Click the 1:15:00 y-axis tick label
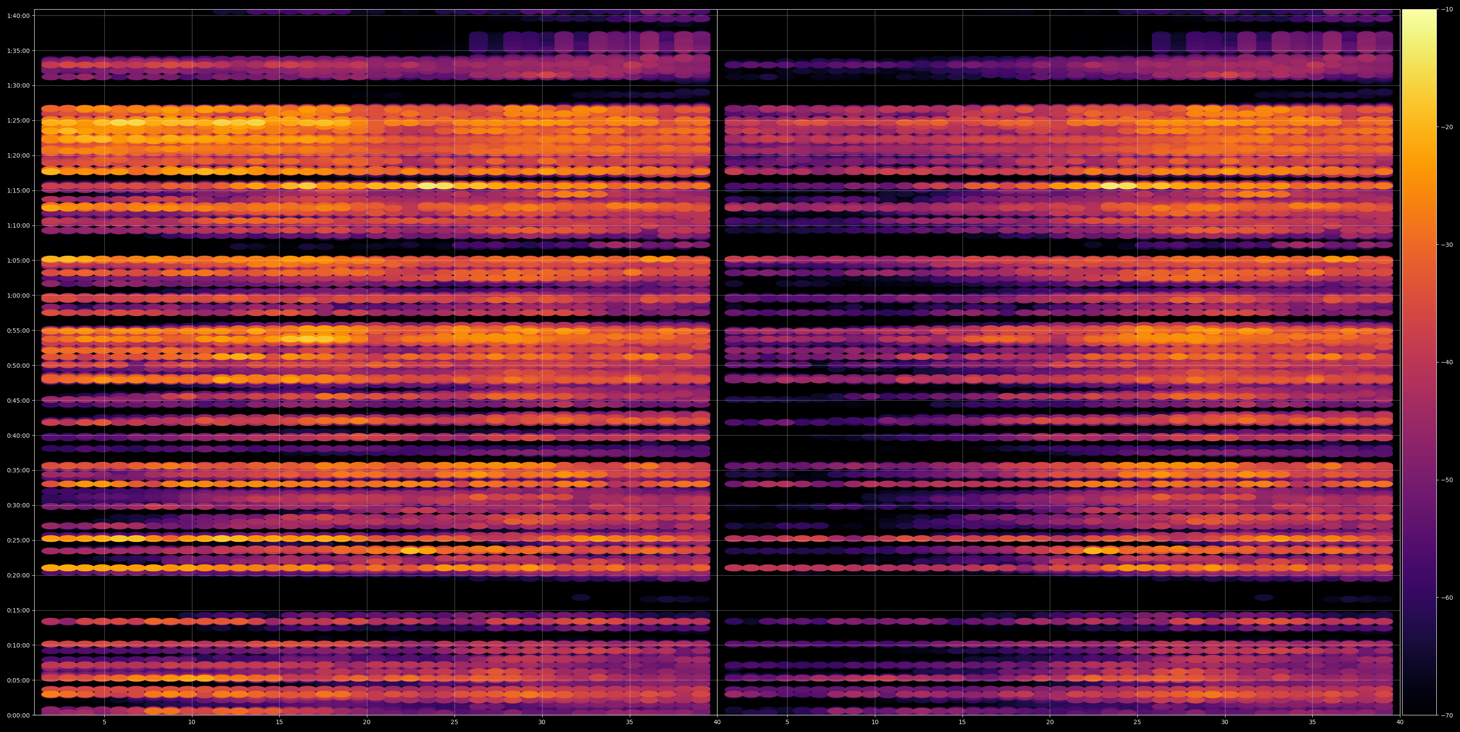This screenshot has width=1460, height=732. [18, 190]
